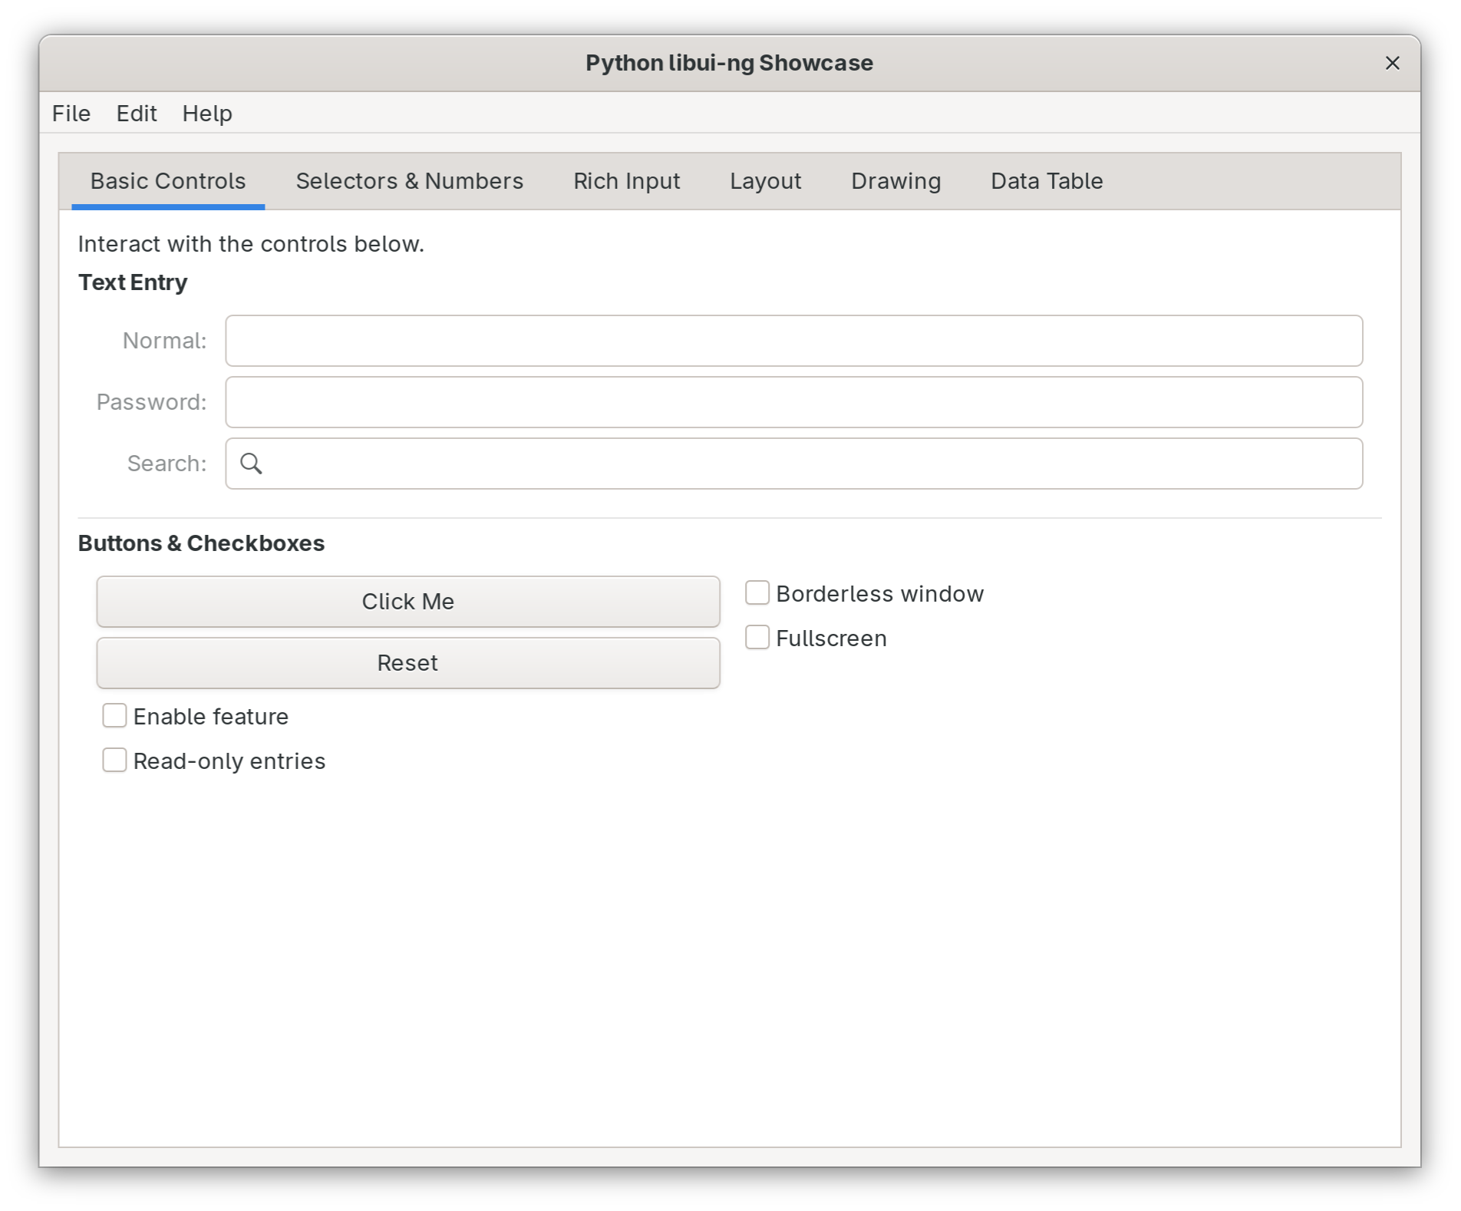Switch to Selectors & Numbers tab
1461x1211 pixels.
click(409, 181)
